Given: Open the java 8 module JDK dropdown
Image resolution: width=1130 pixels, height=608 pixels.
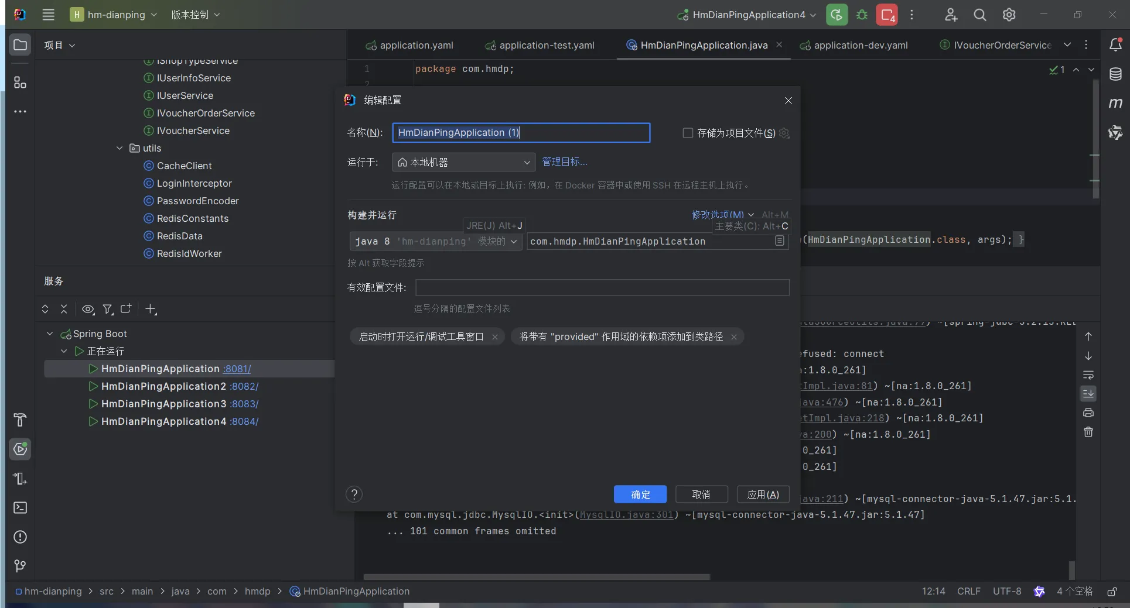Looking at the screenshot, I should pyautogui.click(x=435, y=241).
